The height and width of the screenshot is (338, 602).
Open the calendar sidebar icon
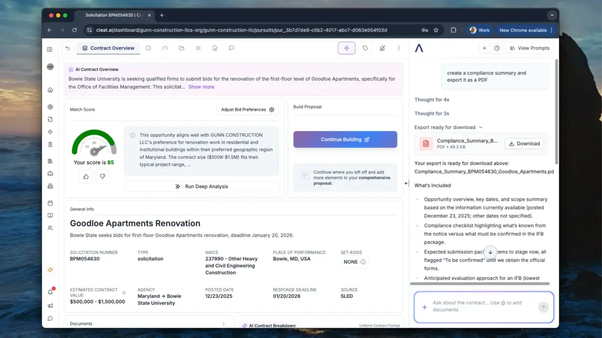pos(50,203)
